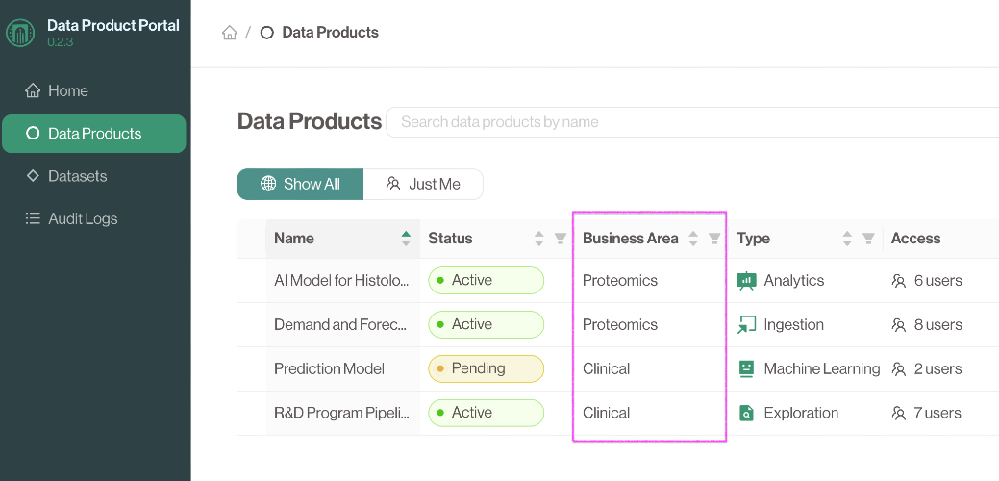The width and height of the screenshot is (999, 481).
Task: Open the AI Model for Histolo... product
Action: [x=341, y=280]
